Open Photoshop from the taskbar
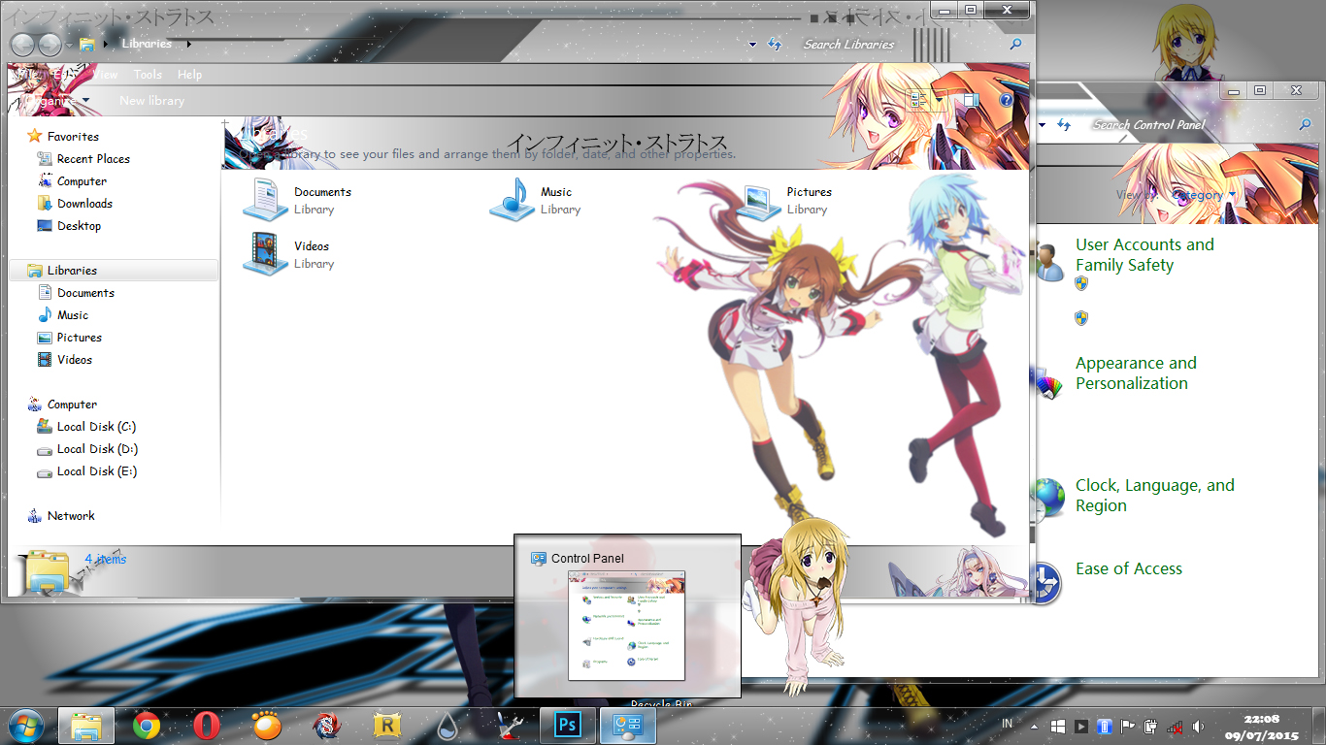Viewport: 1326px width, 745px height. click(567, 726)
